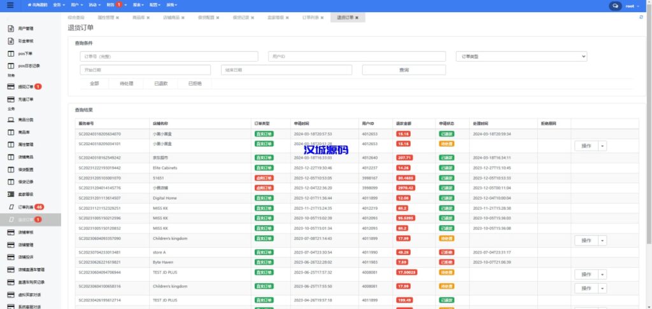Select the 待处理 status filter tab
652x309 pixels.
click(x=127, y=83)
